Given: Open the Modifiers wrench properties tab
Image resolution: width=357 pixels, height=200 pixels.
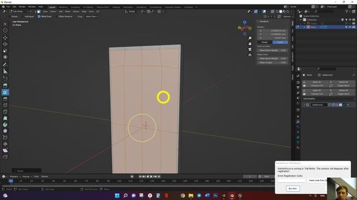Looking at the screenshot, I should (x=298, y=122).
